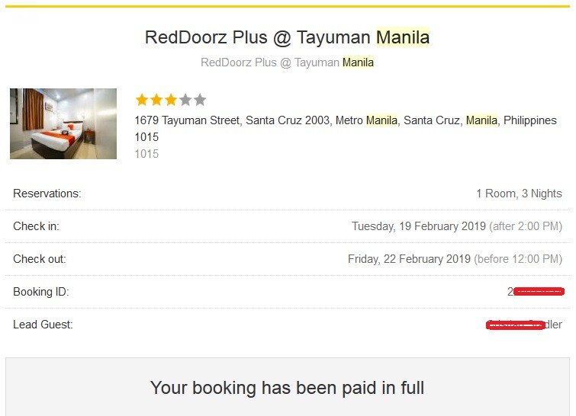Screen dimensions: 576x416
Task: Click the redacted booking ID number
Action: [536, 292]
